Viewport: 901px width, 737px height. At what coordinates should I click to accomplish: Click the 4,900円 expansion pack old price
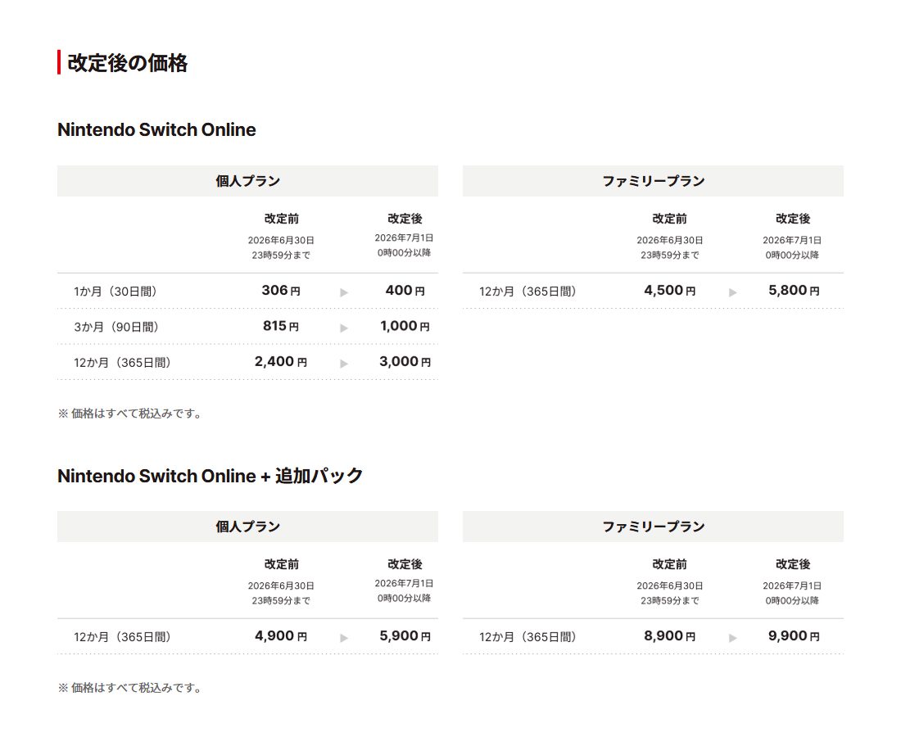(281, 636)
